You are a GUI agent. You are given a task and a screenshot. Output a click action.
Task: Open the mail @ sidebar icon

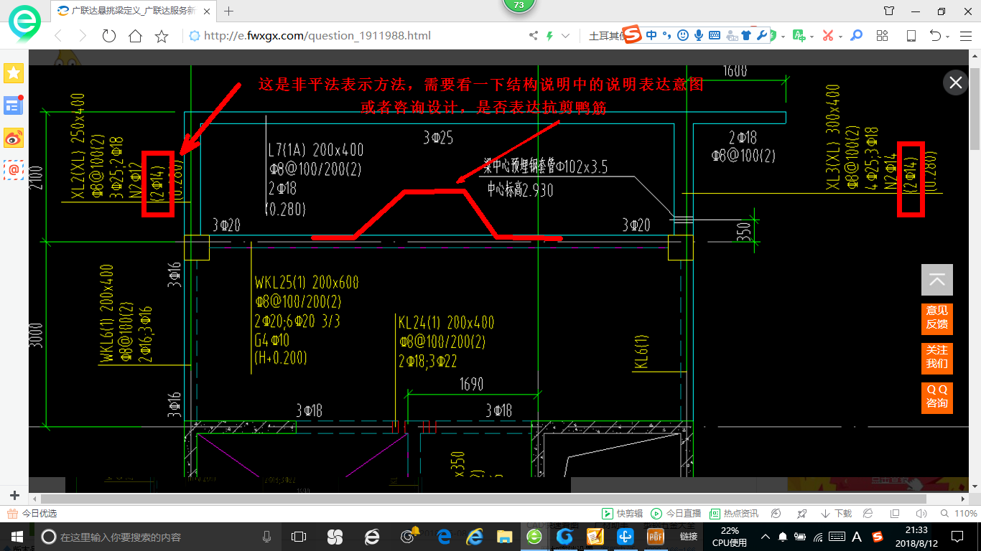click(x=14, y=170)
